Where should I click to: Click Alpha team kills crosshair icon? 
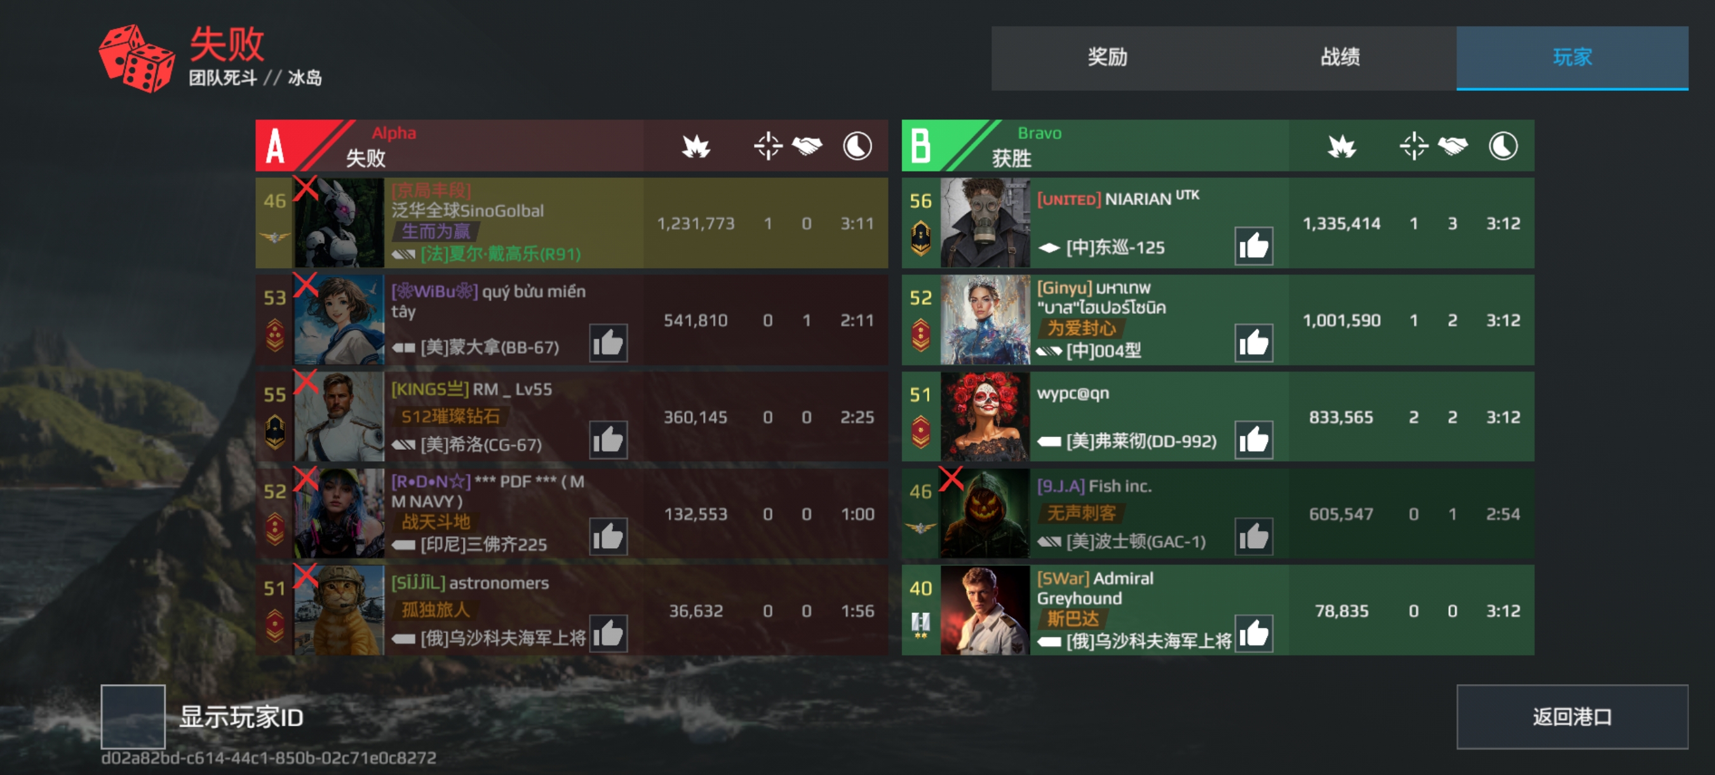click(x=768, y=146)
